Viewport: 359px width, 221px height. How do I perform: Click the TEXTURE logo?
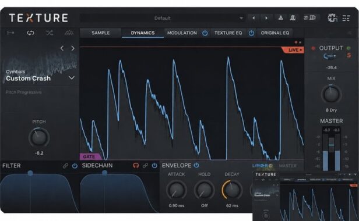38,18
